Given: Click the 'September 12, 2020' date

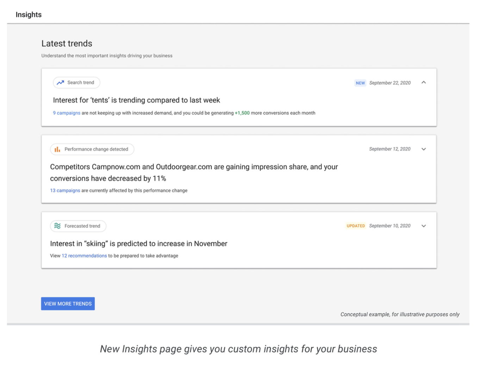Looking at the screenshot, I should [x=390, y=149].
